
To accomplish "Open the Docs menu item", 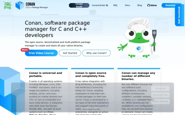I will (x=127, y=5).
